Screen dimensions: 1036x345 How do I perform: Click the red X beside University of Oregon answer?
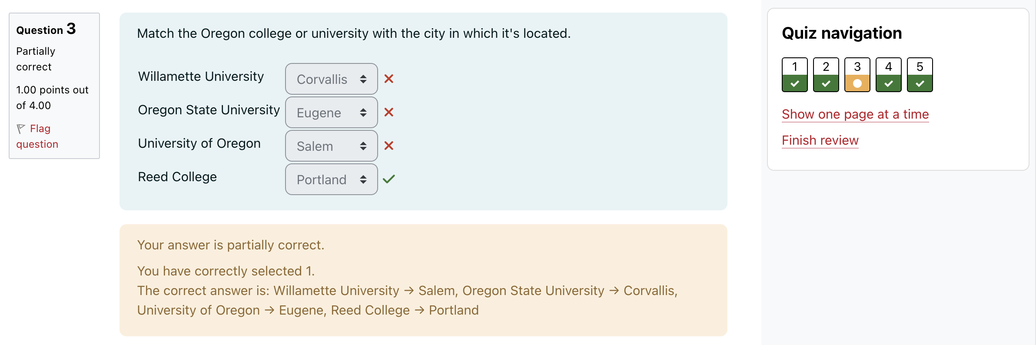pyautogui.click(x=389, y=146)
